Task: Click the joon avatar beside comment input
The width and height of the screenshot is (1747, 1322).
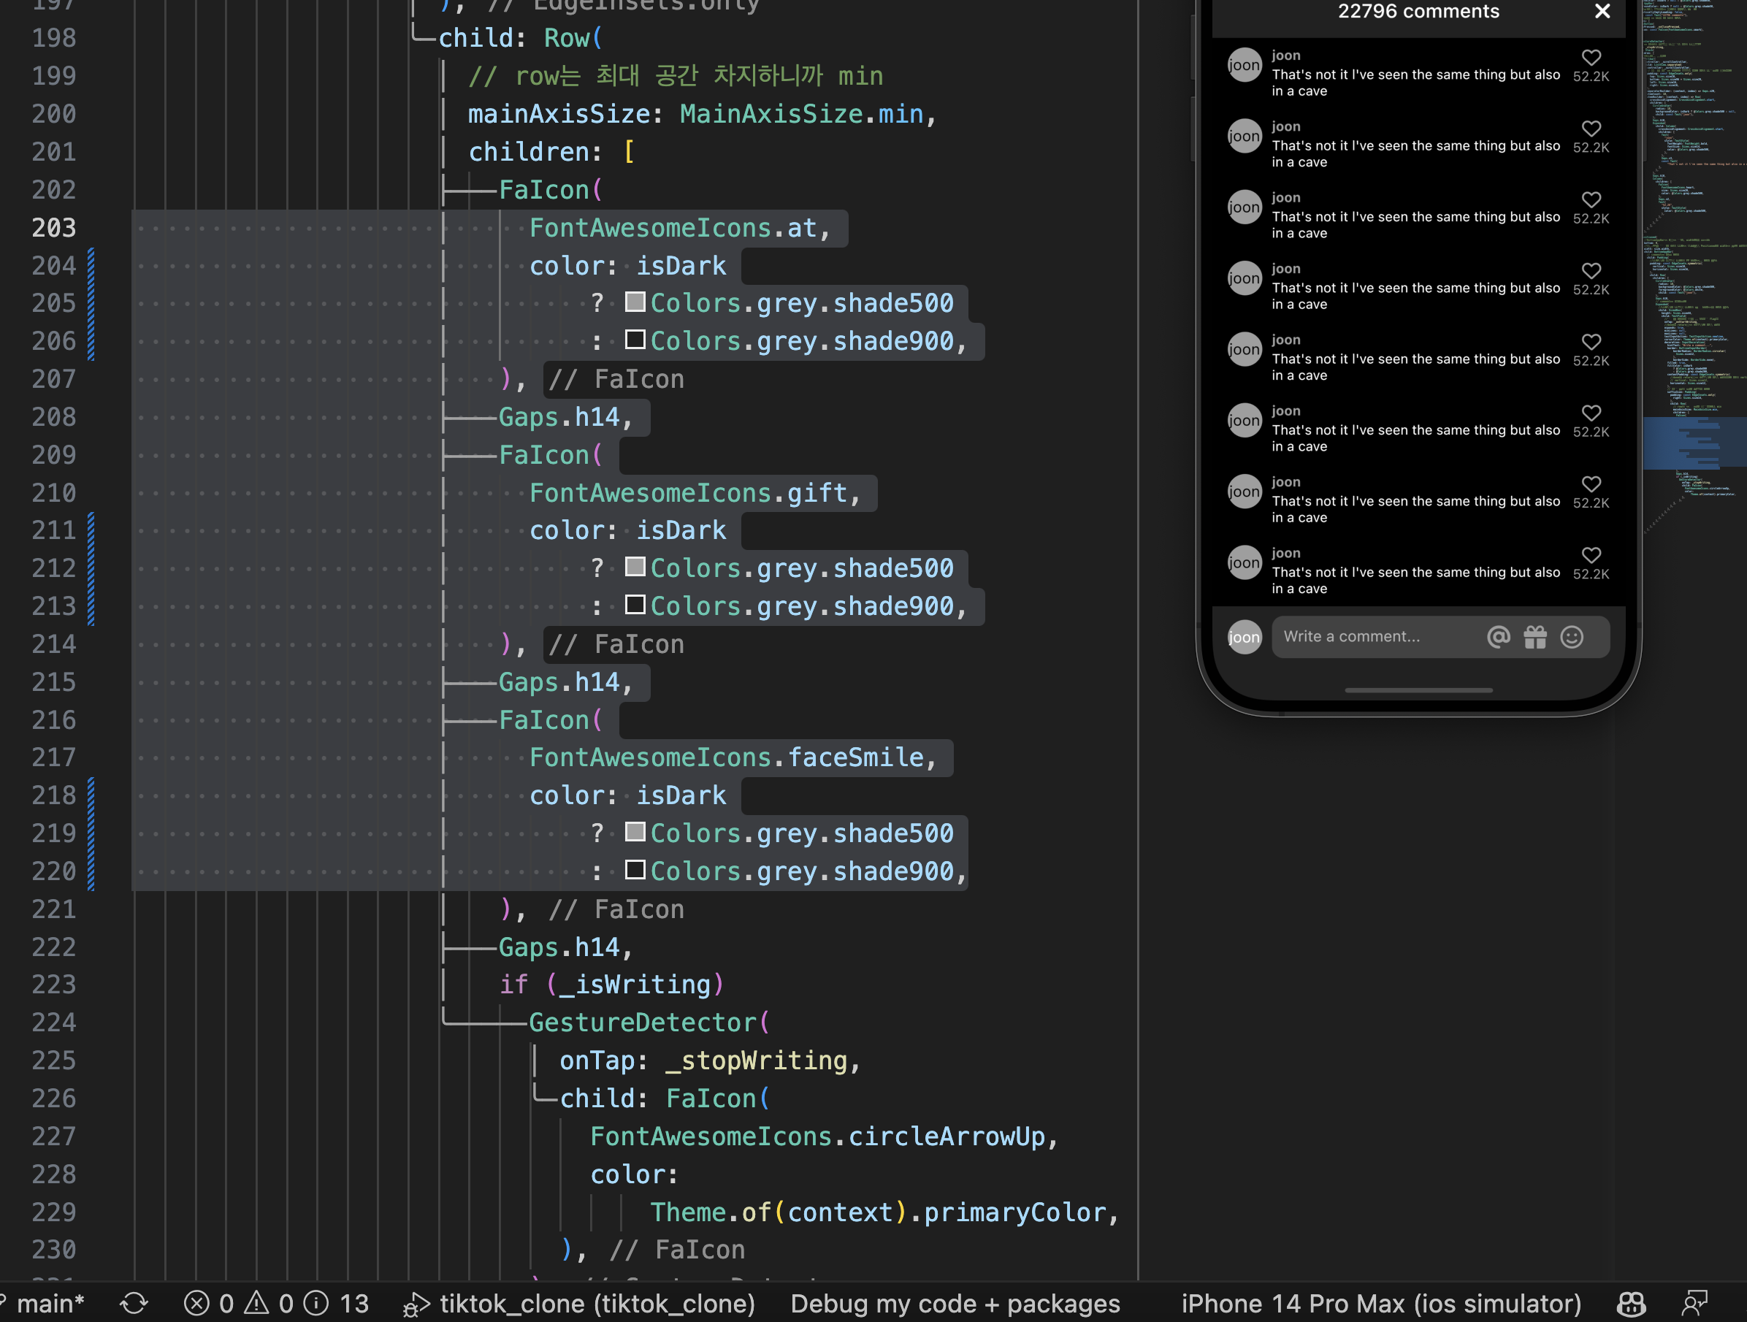Action: coord(1244,638)
